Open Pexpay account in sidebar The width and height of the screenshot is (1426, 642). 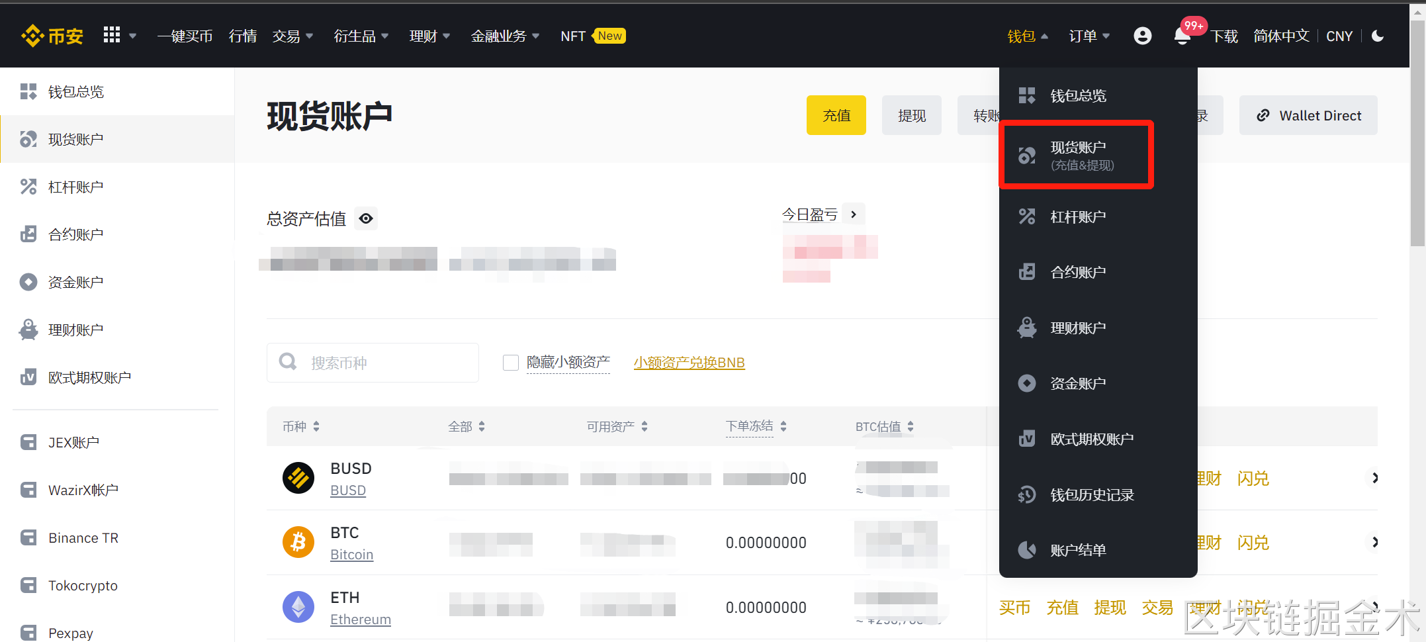click(71, 633)
